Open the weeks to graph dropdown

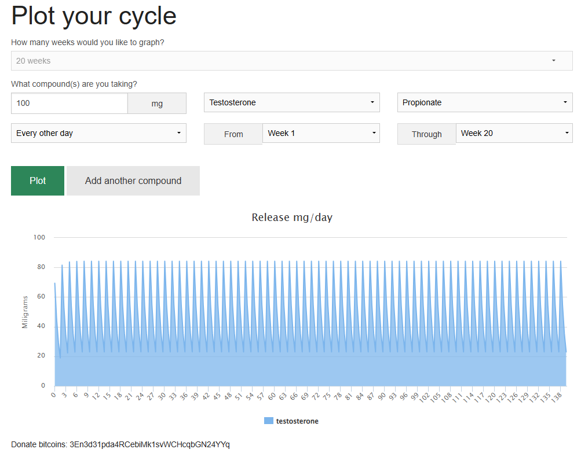point(291,61)
